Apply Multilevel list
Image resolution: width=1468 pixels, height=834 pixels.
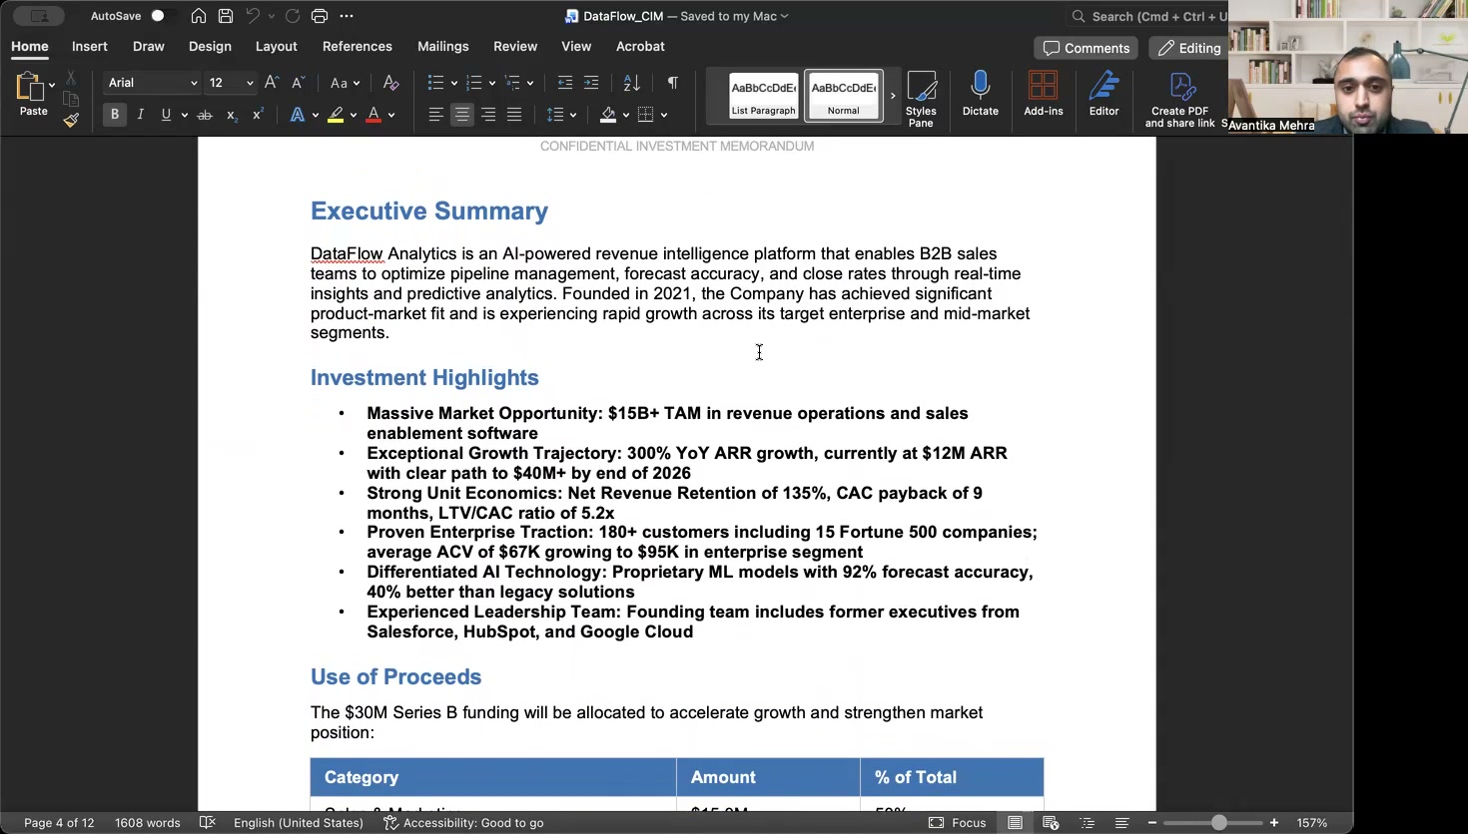click(x=512, y=83)
